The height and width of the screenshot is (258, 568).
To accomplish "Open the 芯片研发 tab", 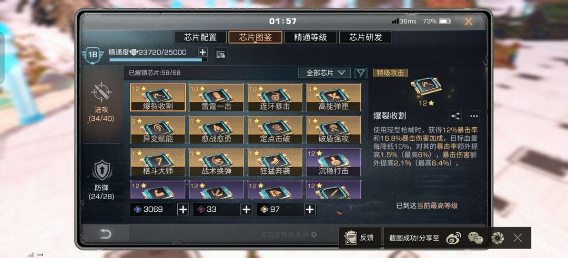I will click(366, 37).
